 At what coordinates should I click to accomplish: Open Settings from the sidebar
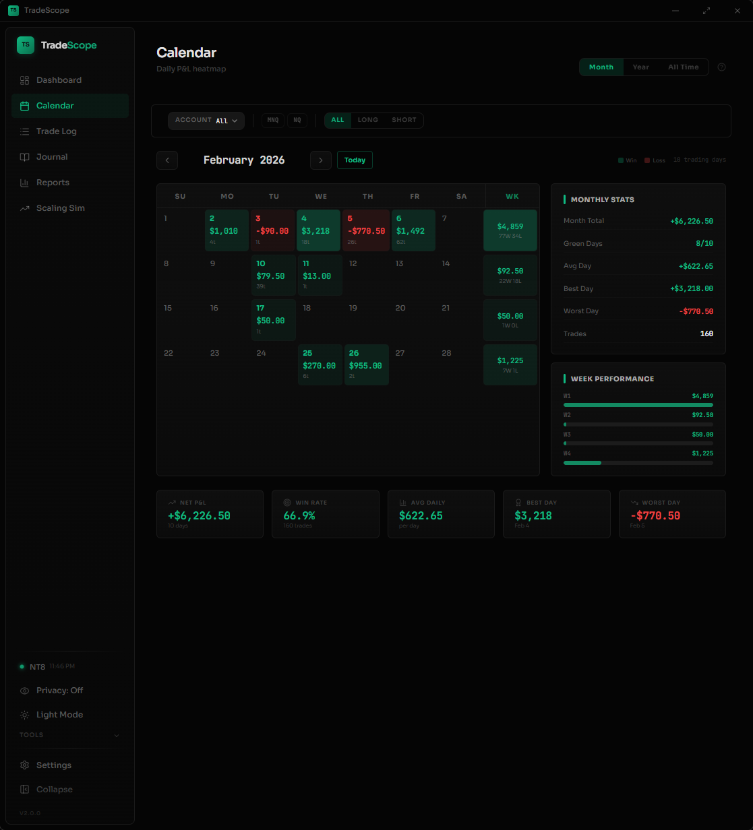(x=54, y=765)
